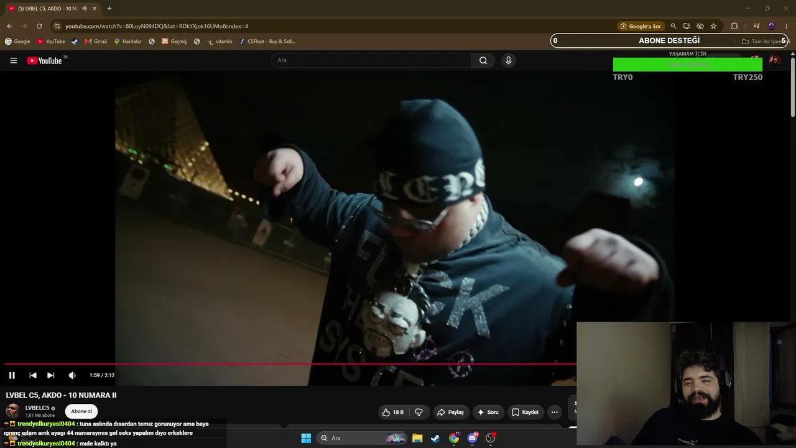Click the Windows taskbar Ara search box
The height and width of the screenshot is (448, 796).
point(363,438)
